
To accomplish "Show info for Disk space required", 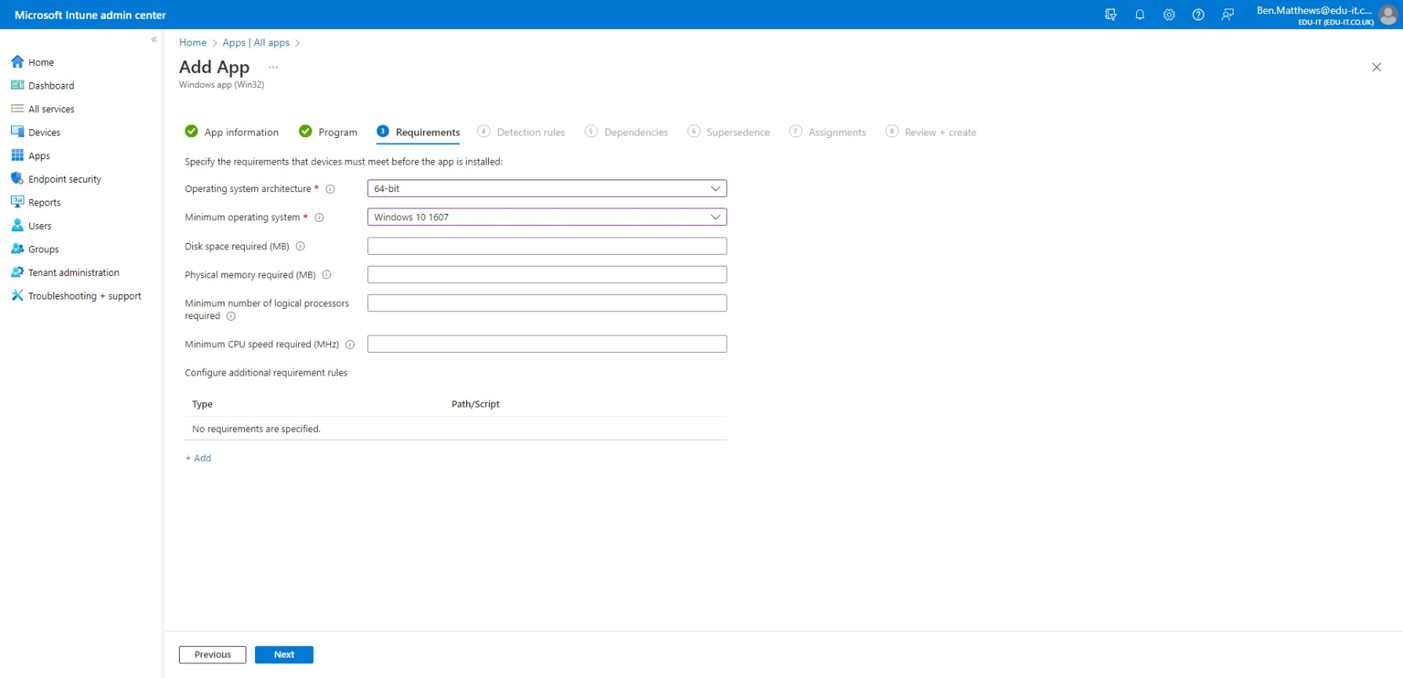I will click(301, 246).
